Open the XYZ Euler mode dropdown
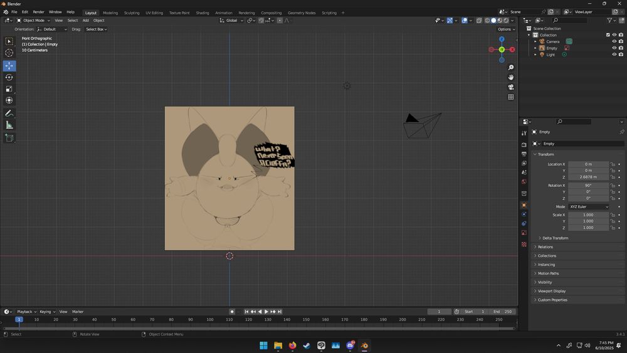Screen dimensions: 627x353 click(x=589, y=207)
